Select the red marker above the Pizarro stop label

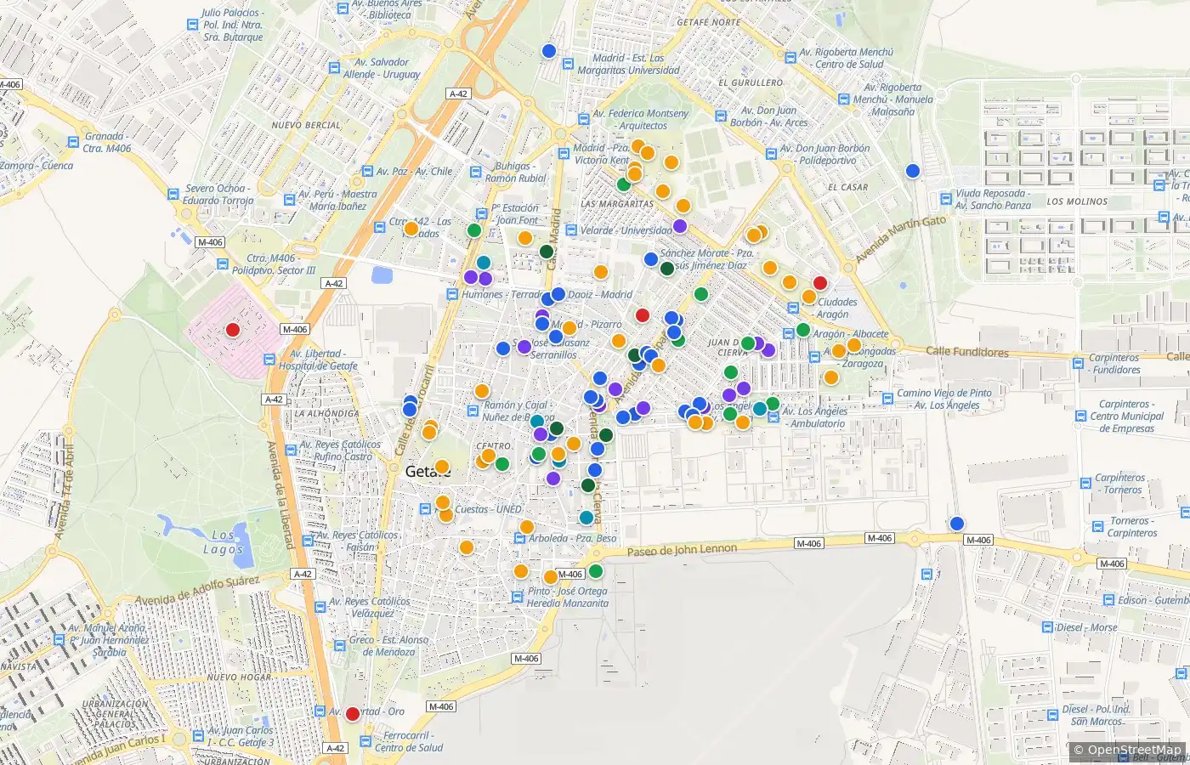coord(643,315)
